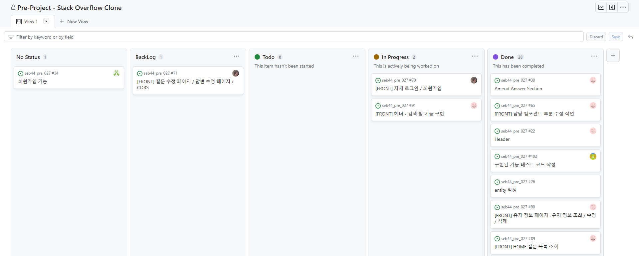Click the open issue icon on card #26
Viewport: 639px width, 256px height.
pos(497,182)
